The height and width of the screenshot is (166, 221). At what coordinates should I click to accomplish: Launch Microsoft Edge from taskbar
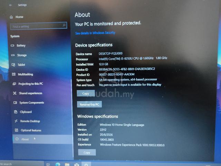[x=58, y=164]
